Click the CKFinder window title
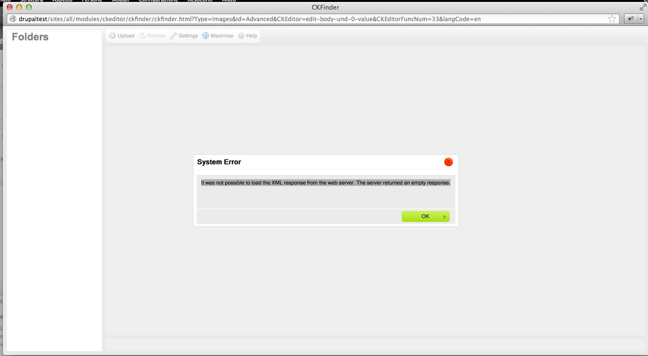This screenshot has height=356, width=648. click(x=326, y=7)
